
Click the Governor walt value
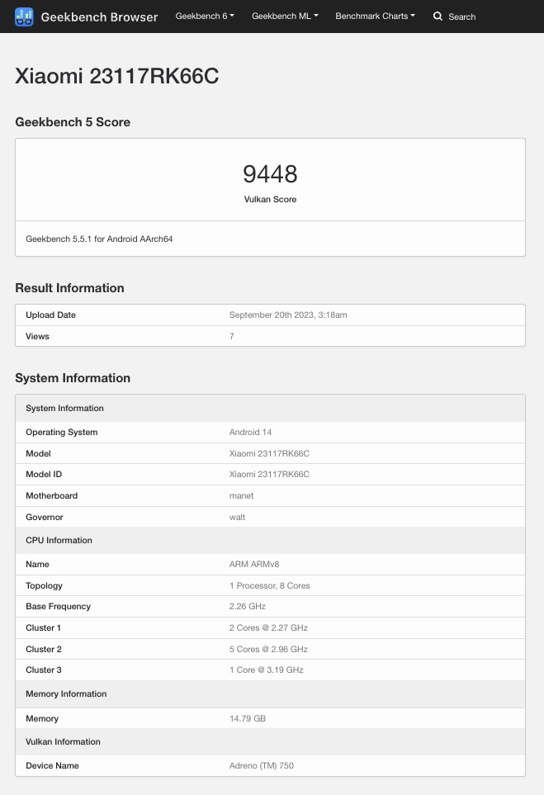[237, 517]
